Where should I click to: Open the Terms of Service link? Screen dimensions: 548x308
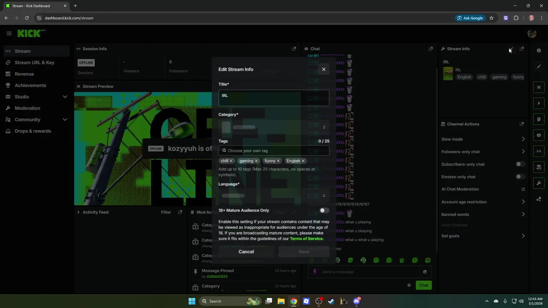(x=306, y=239)
